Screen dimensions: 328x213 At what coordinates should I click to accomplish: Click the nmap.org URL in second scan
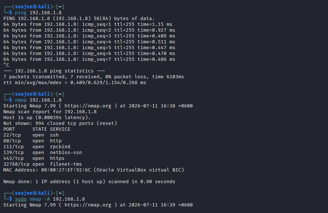[88, 205]
